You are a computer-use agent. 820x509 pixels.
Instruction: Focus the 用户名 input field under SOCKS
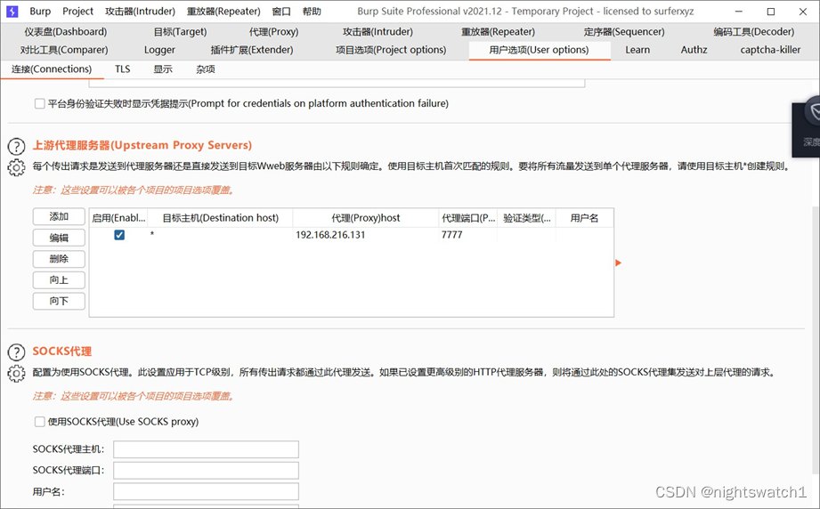coord(206,492)
